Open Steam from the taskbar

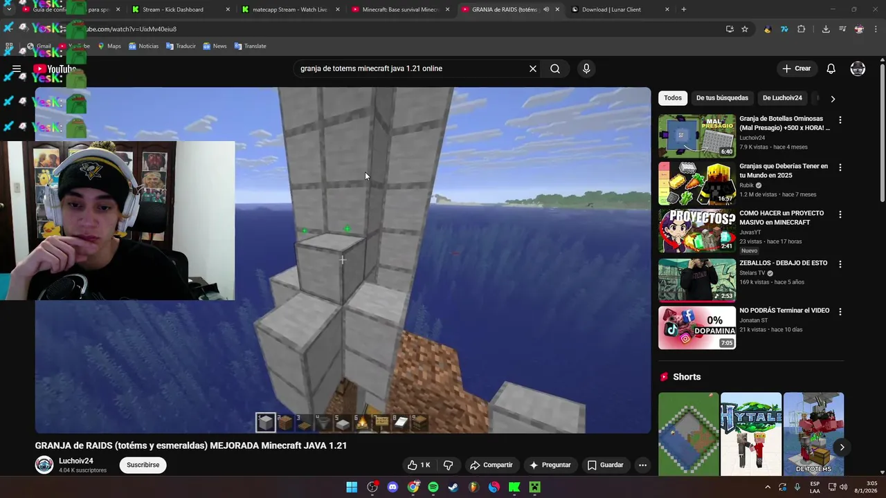point(453,487)
